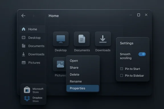Choose Open from the context menu
The width and height of the screenshot is (164, 109).
[83, 61]
